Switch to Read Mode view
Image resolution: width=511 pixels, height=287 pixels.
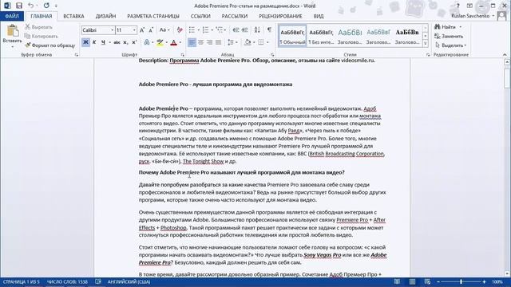click(x=397, y=281)
